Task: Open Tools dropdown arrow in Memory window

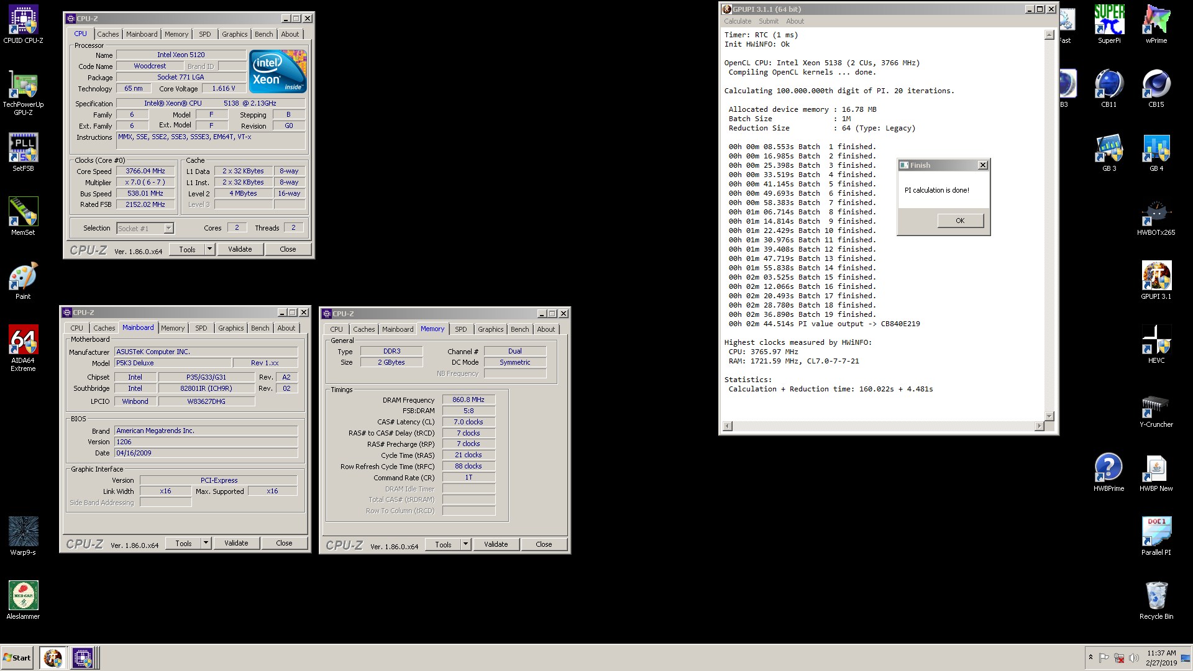Action: 465,544
